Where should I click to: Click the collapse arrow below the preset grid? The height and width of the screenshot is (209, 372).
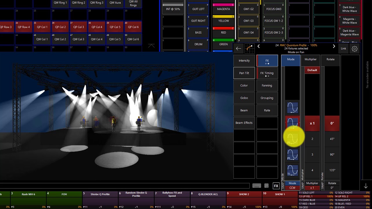[x=151, y=46]
